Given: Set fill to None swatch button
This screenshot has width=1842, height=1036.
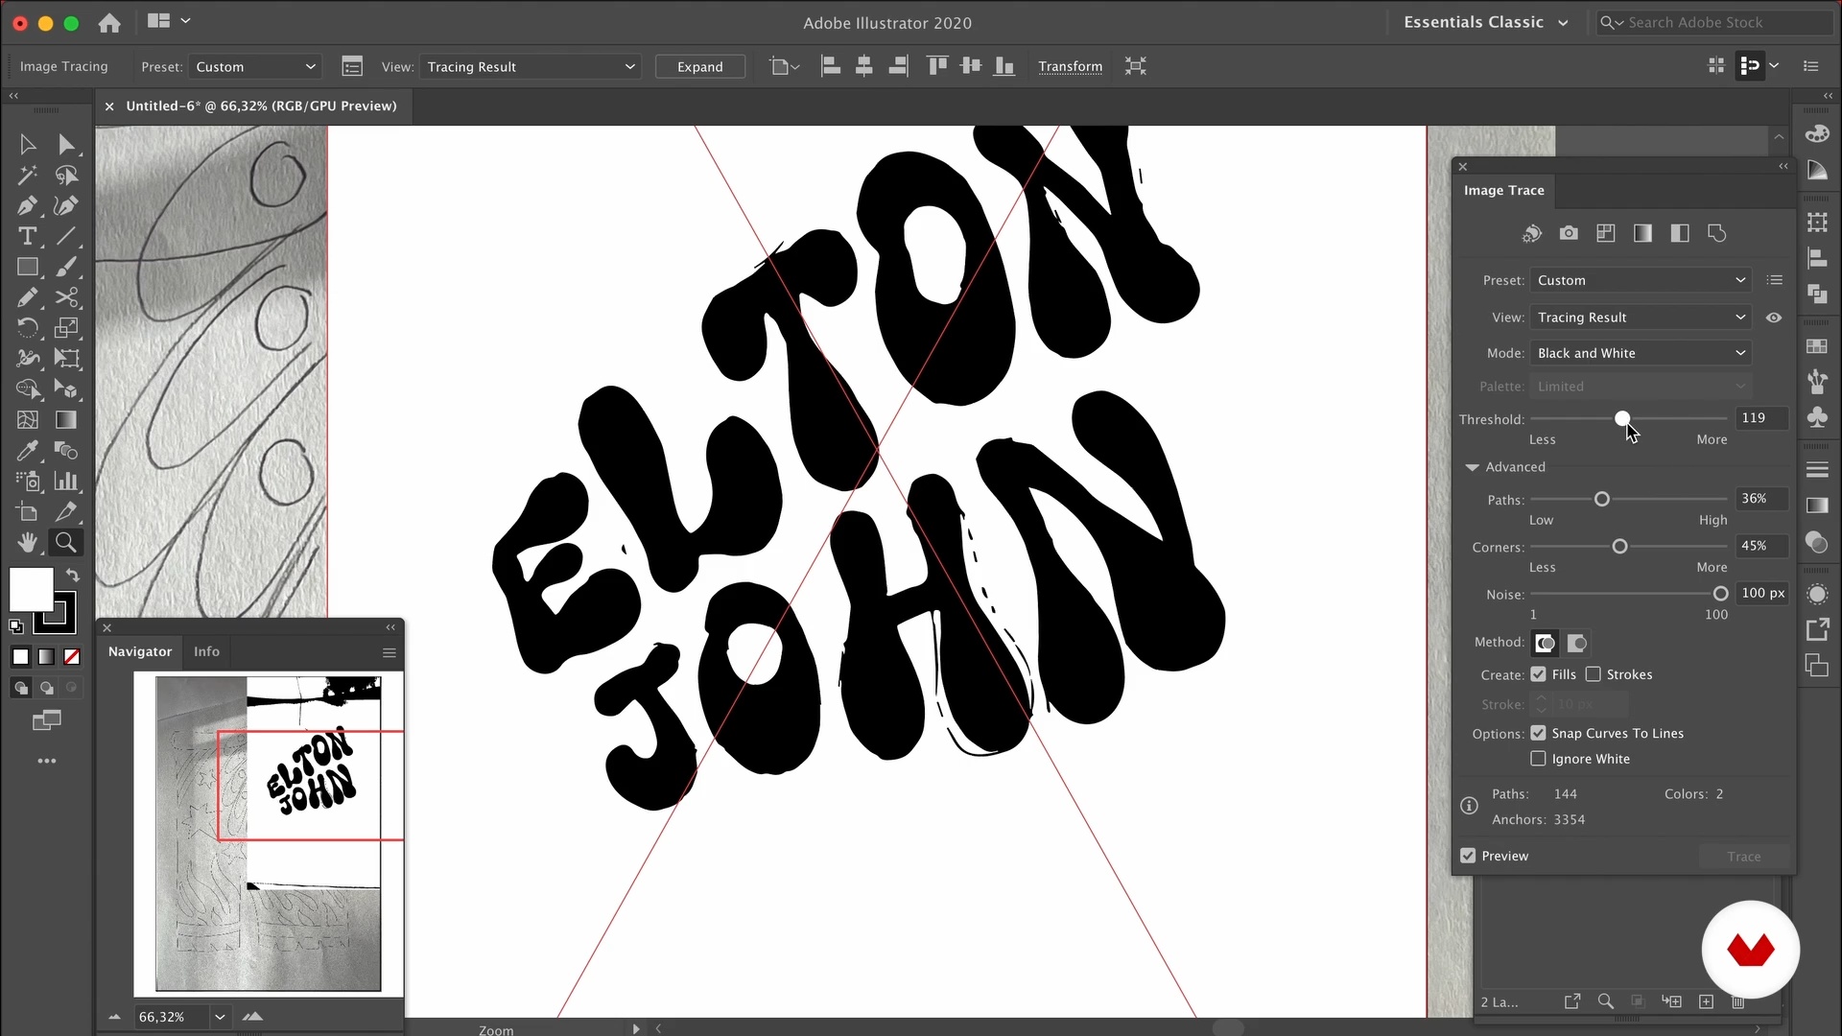Looking at the screenshot, I should click(x=71, y=657).
